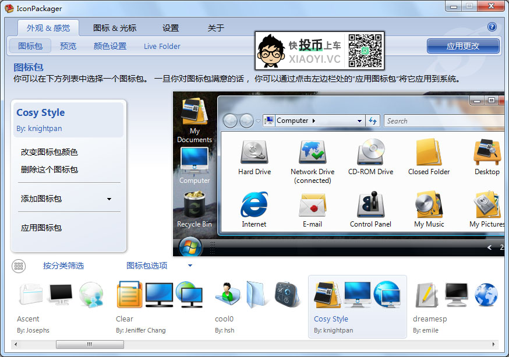This screenshot has height=357, width=509.
Task: Click the 应用更改 button
Action: (x=463, y=46)
